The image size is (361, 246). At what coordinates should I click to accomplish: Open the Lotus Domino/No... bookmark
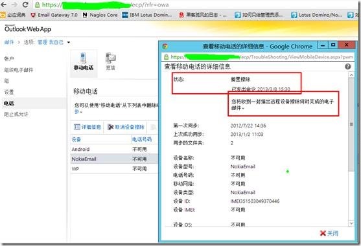click(x=316, y=15)
